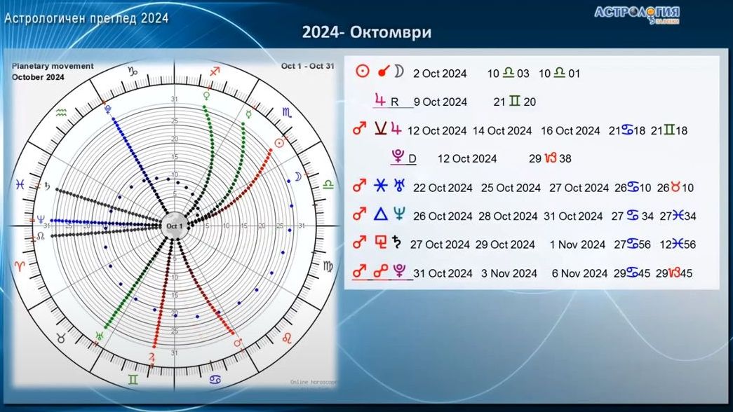Viewport: 733px width, 412px height.
Task: Click the Mars symbol in the 31 Oct row
Action: pos(359,271)
